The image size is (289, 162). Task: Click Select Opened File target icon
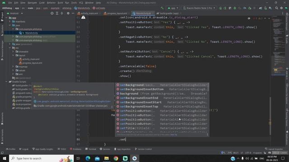point(52,13)
